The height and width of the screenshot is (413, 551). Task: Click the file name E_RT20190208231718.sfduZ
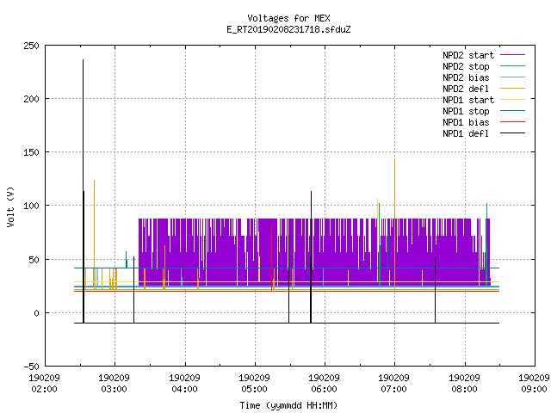[x=288, y=29]
